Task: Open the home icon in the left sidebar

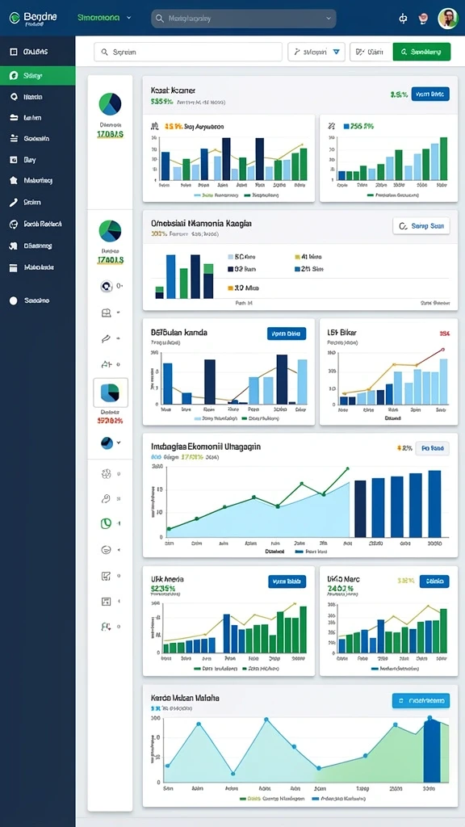Action: 14,180
